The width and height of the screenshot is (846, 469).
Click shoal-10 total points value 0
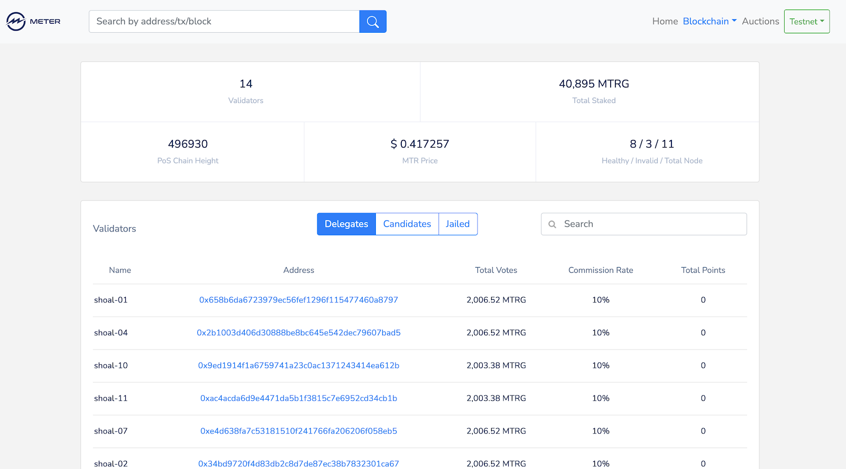point(703,365)
